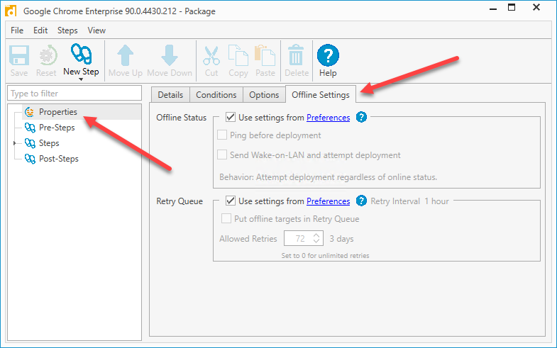Click the Set to 0 for unlimited retries note

(x=326, y=255)
